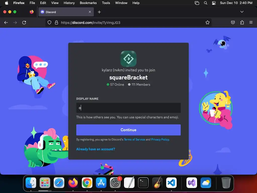Viewport: 257px width, 193px height.
Task: Open the tracking protection shield icon
Action: (x=49, y=22)
